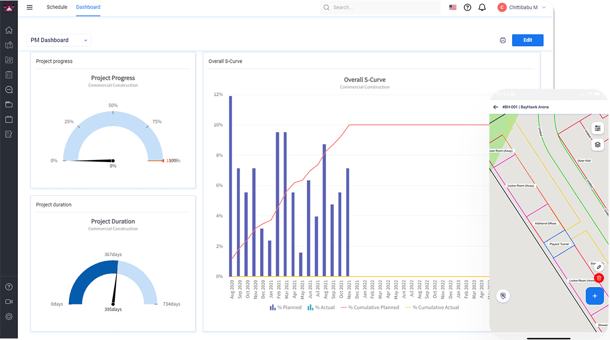Click the Search input field
610x340 pixels.
(380, 7)
